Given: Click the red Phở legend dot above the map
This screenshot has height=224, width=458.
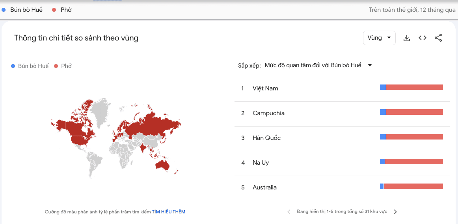Looking at the screenshot, I should [56, 66].
